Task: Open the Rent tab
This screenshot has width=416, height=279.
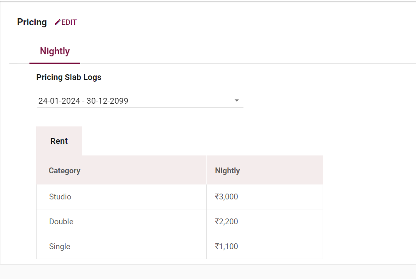Action: (59, 141)
